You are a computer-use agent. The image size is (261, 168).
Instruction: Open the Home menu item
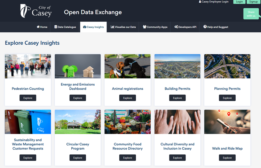(42, 27)
